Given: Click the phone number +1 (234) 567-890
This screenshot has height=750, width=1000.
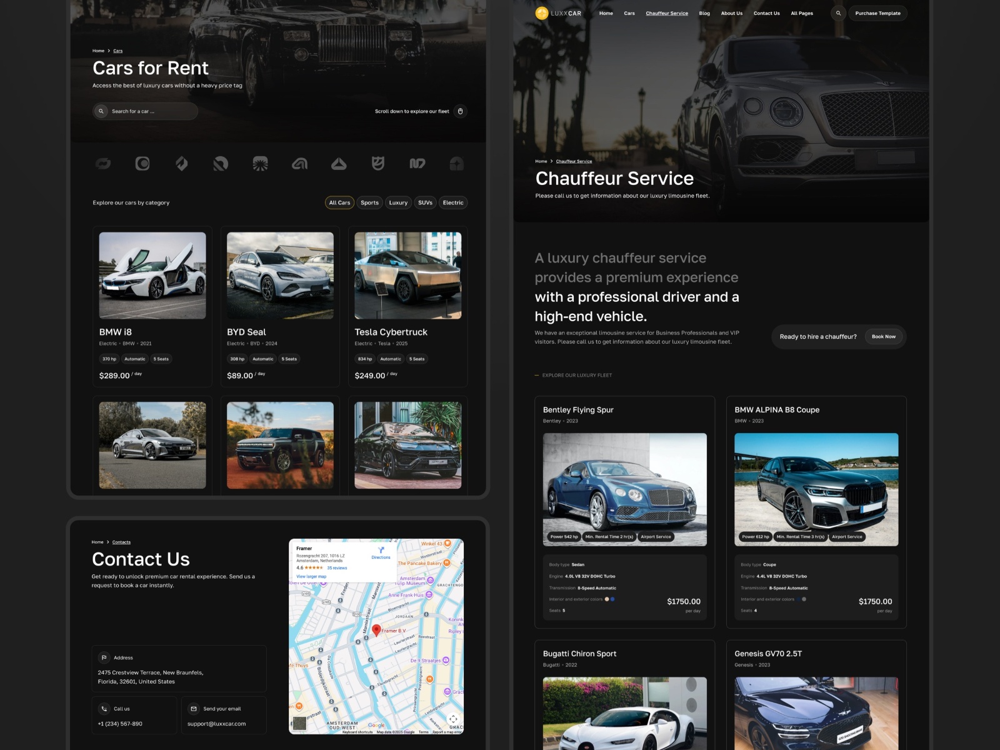Looking at the screenshot, I should [x=120, y=724].
